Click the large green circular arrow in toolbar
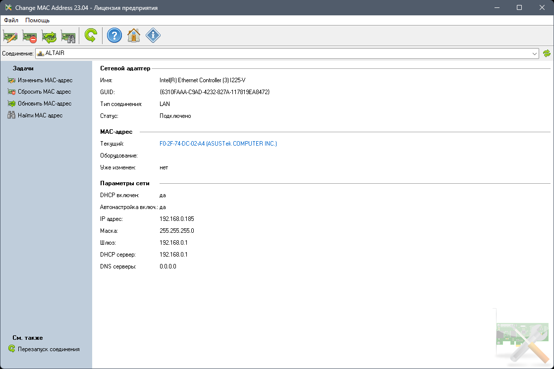The image size is (554, 369). (91, 36)
